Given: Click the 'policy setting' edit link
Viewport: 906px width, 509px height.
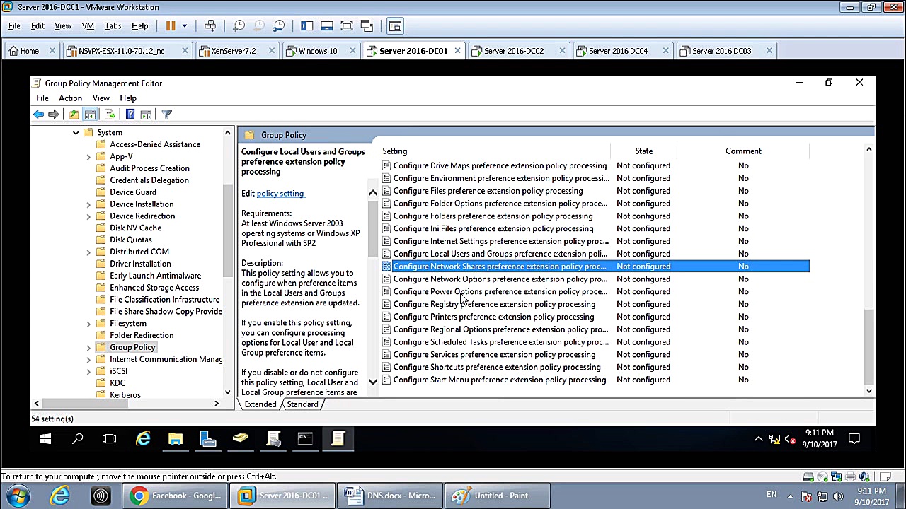Looking at the screenshot, I should coord(280,194).
